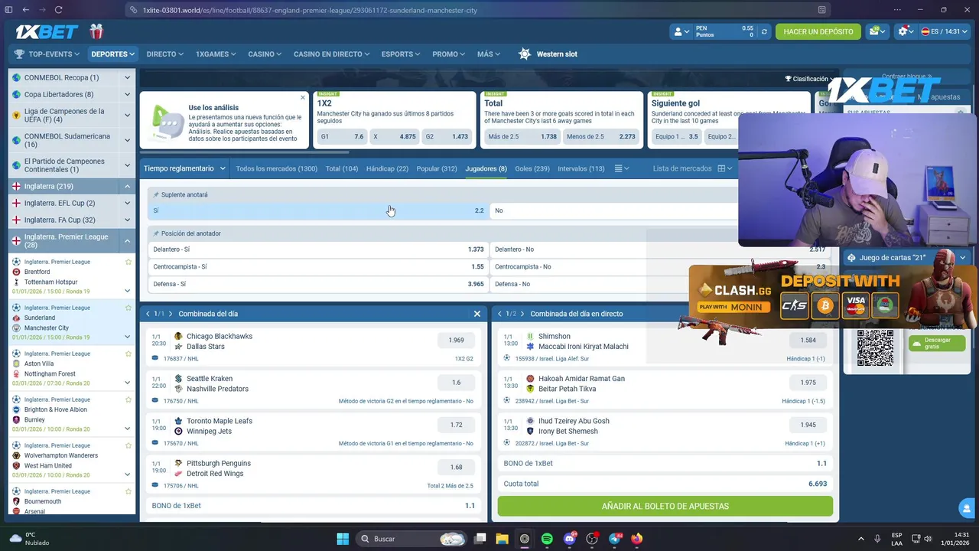979x551 pixels.
Task: Click the Descargar gratis button
Action: pos(937,343)
